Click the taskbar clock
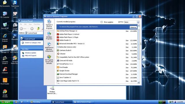 pyautogui.click(x=180, y=102)
